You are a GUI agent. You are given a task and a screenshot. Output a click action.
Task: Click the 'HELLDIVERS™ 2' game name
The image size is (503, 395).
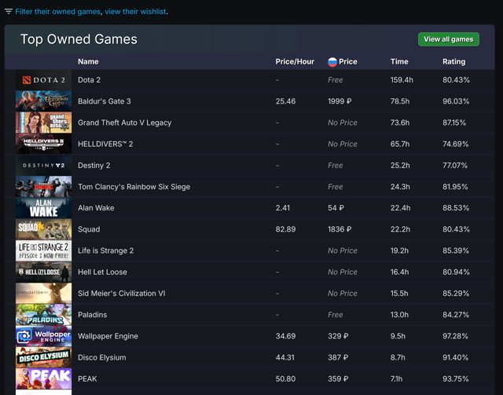point(105,144)
